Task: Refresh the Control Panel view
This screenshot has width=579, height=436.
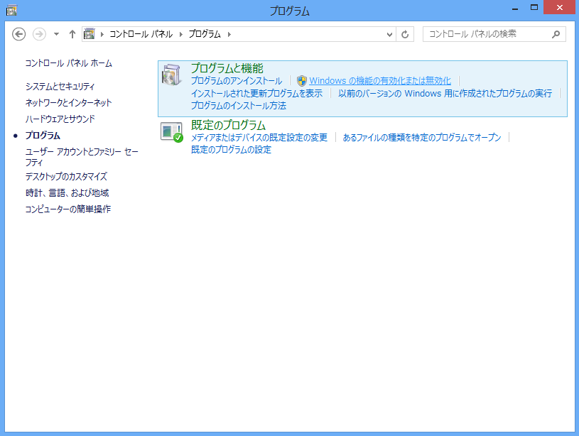Action: pyautogui.click(x=405, y=34)
